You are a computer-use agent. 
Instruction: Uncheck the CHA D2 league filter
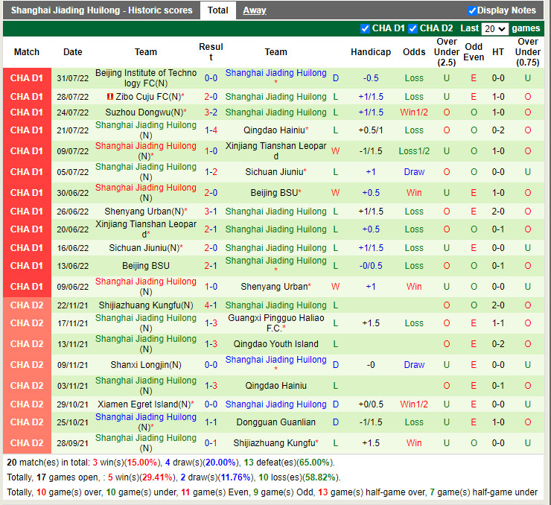[x=413, y=28]
